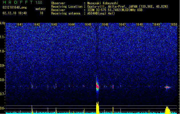Click the 1.1 kHz axis label
The height and width of the screenshot is (114, 180).
(x=3, y=37)
